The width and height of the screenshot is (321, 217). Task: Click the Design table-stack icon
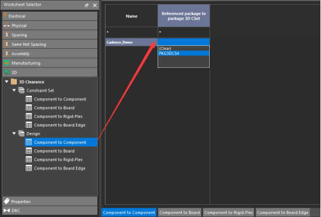pyautogui.click(x=21, y=133)
